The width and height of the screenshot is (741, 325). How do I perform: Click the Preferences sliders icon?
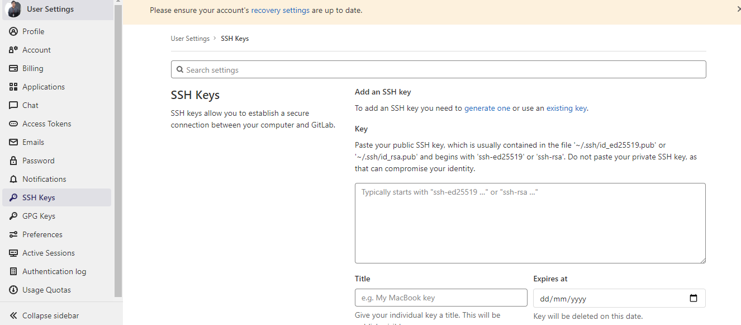tap(13, 234)
